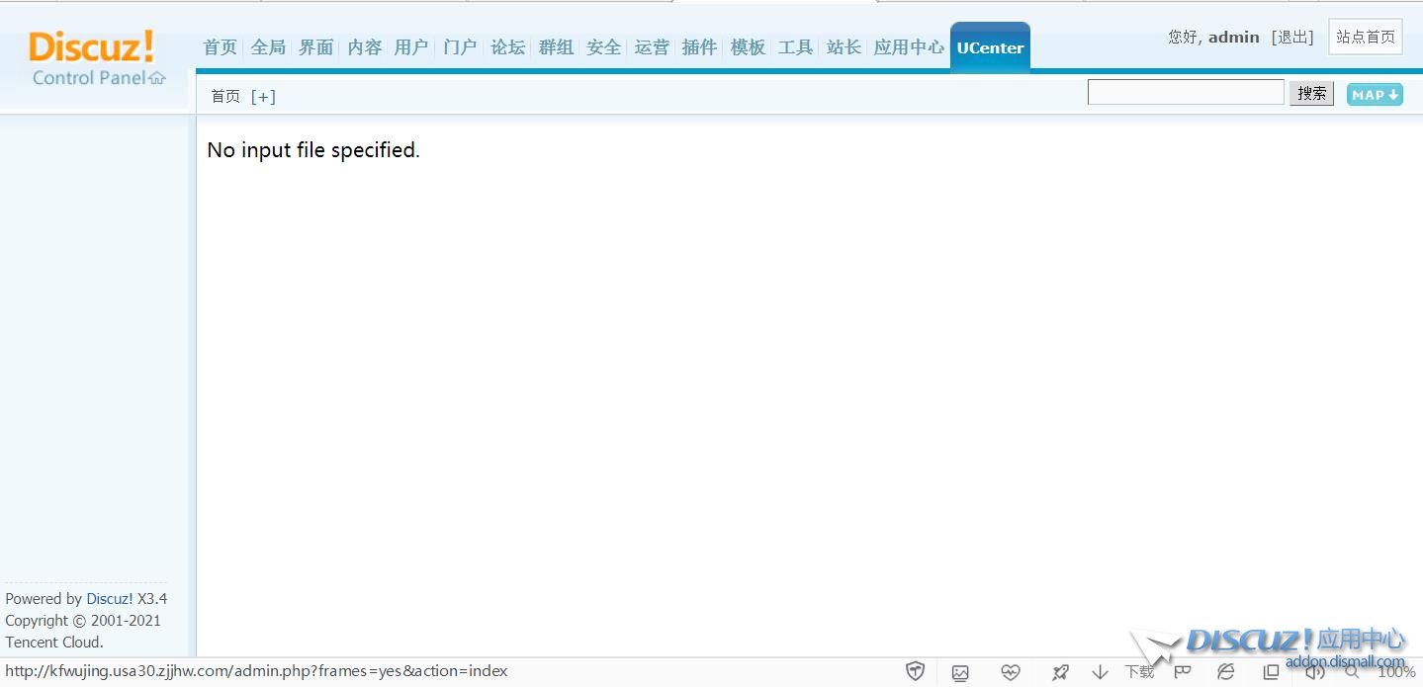Click the IE compatibility mode icon

[x=1226, y=672]
